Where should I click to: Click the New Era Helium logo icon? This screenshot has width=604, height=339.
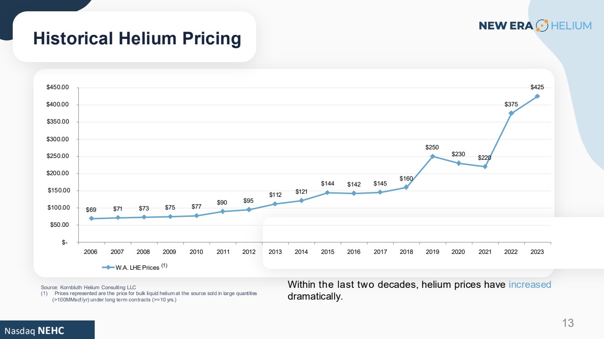pos(542,25)
